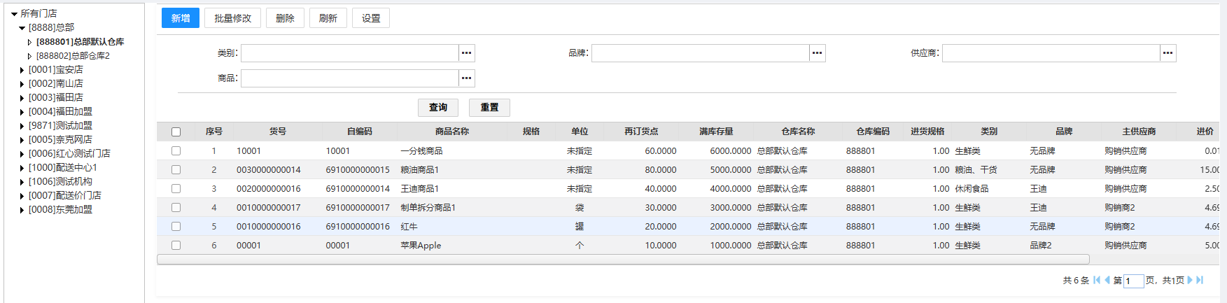The height and width of the screenshot is (303, 1227).
Task: Check the row for 一分钱商品
Action: coord(176,150)
